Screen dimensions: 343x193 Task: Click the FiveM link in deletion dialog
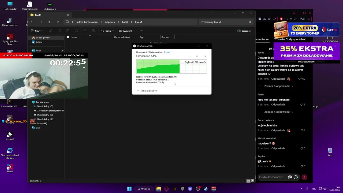167,52
